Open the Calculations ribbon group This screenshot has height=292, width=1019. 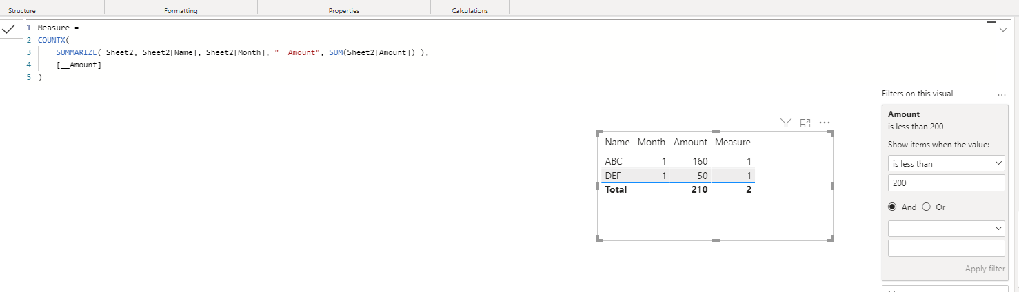470,11
